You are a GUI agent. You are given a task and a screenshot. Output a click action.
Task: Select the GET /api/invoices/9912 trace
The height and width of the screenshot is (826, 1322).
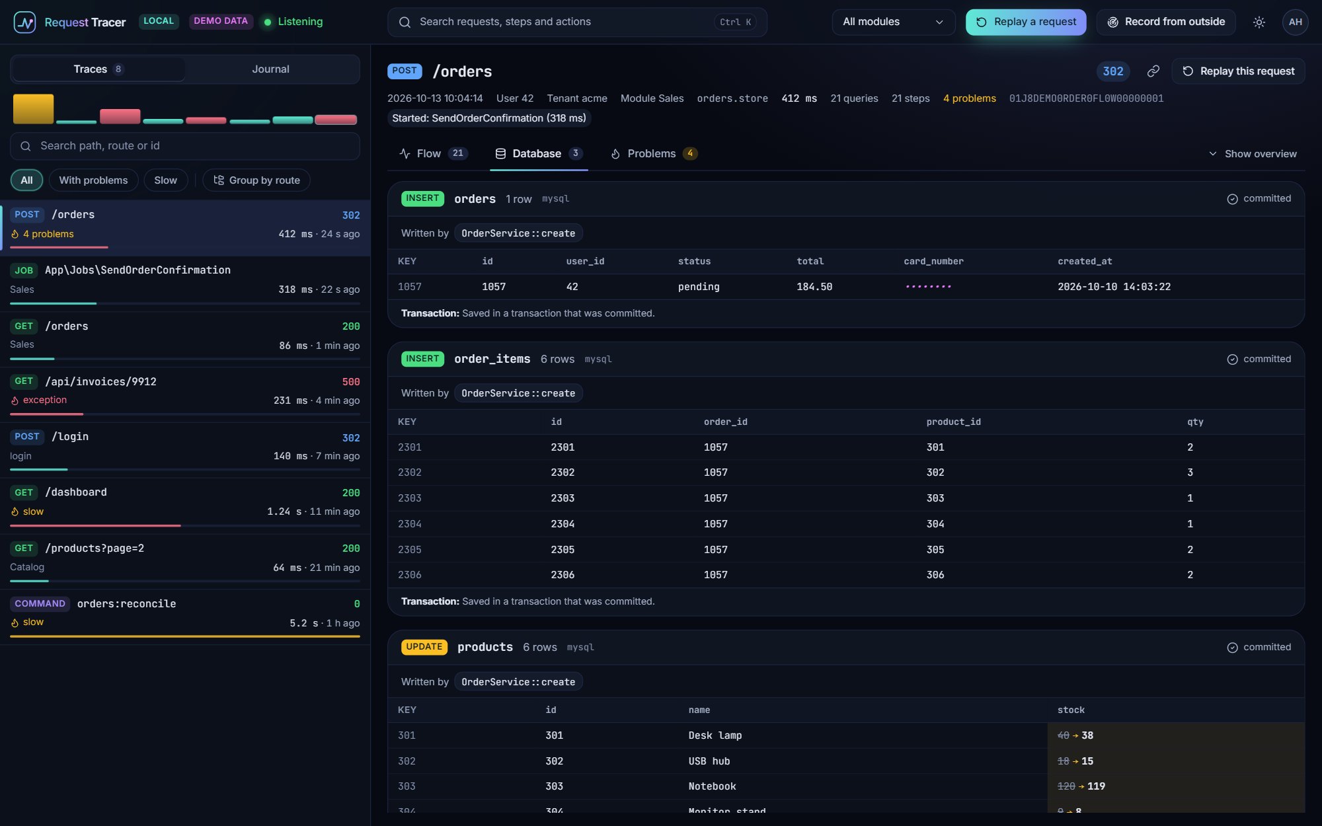coord(185,394)
